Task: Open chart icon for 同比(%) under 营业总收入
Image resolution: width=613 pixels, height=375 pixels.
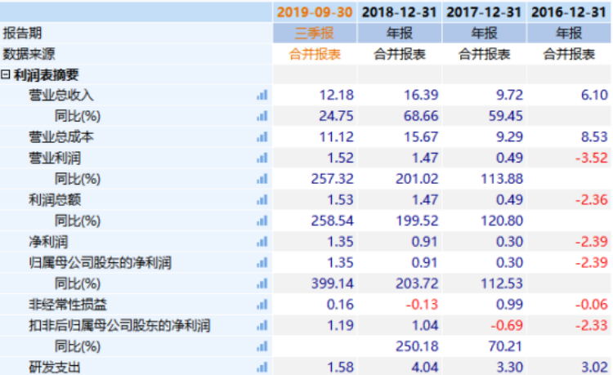Action: click(262, 116)
